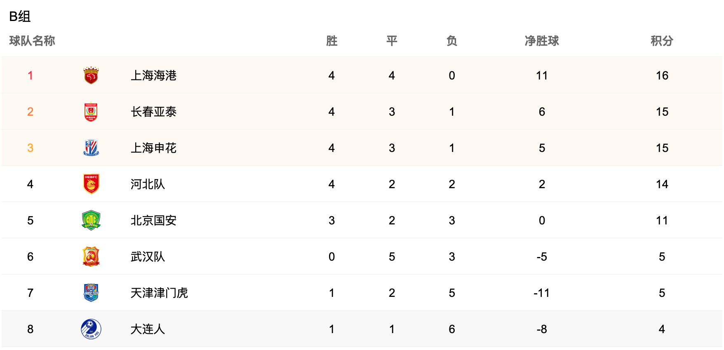The height and width of the screenshot is (350, 724).
Task: Select the 上海申花 club badge
Action: [x=91, y=148]
